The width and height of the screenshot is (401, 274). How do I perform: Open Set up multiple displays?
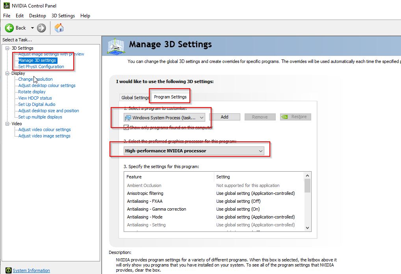tap(40, 117)
